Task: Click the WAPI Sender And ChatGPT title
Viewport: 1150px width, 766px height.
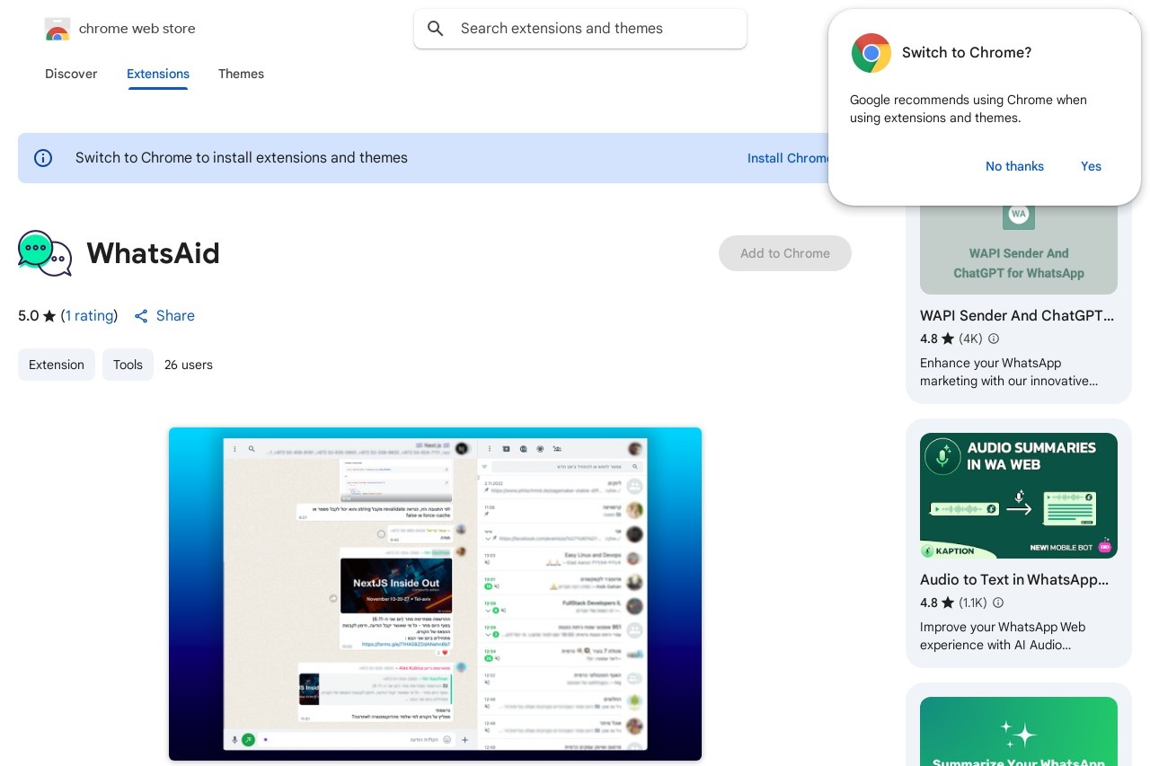Action: (1017, 316)
